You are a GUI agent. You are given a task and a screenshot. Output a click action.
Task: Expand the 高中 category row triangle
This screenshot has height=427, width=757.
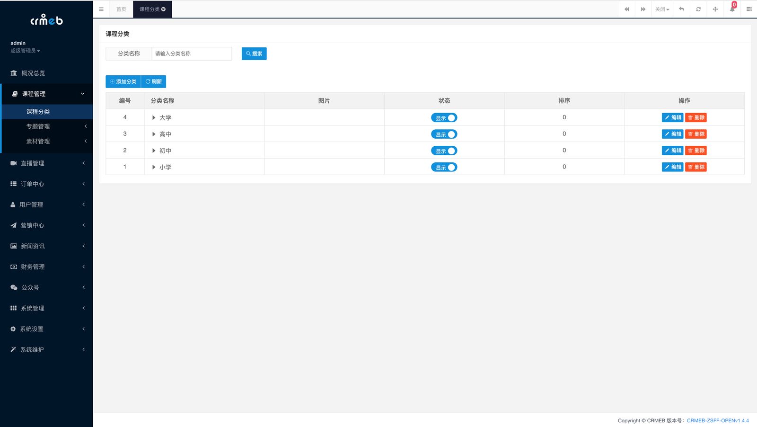point(154,134)
